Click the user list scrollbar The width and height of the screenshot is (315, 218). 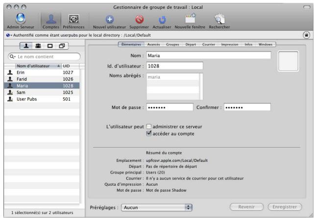coord(82,136)
